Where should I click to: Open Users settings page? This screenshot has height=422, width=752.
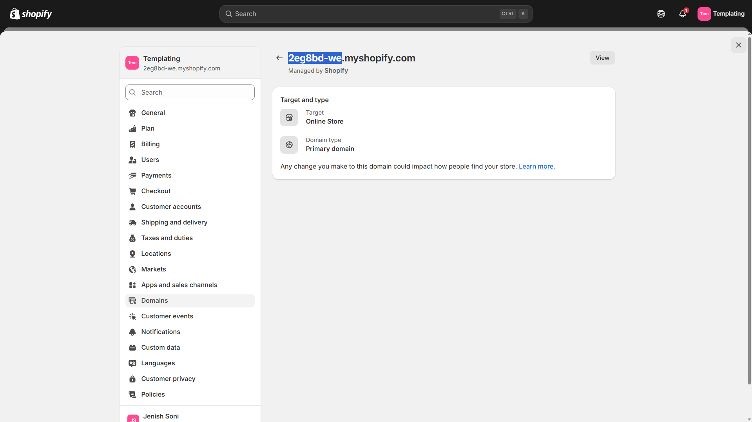pos(190,160)
